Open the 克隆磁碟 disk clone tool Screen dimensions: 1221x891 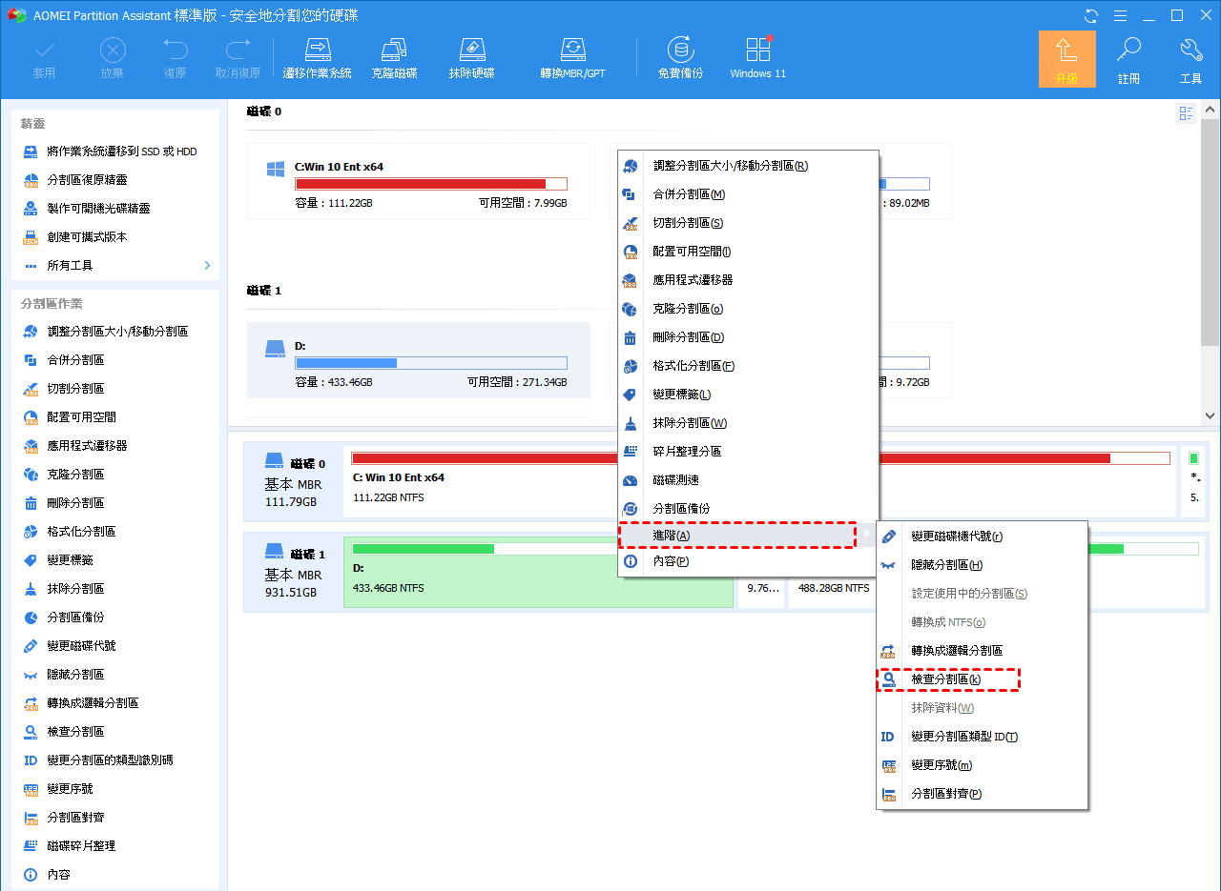click(x=394, y=58)
